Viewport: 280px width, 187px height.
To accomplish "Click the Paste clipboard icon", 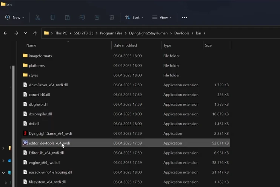I will [67, 17].
